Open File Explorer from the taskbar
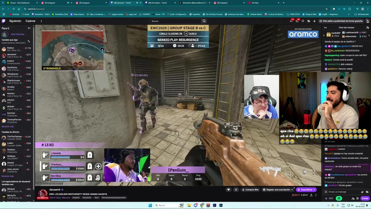This screenshot has width=371, height=209. (x=189, y=205)
